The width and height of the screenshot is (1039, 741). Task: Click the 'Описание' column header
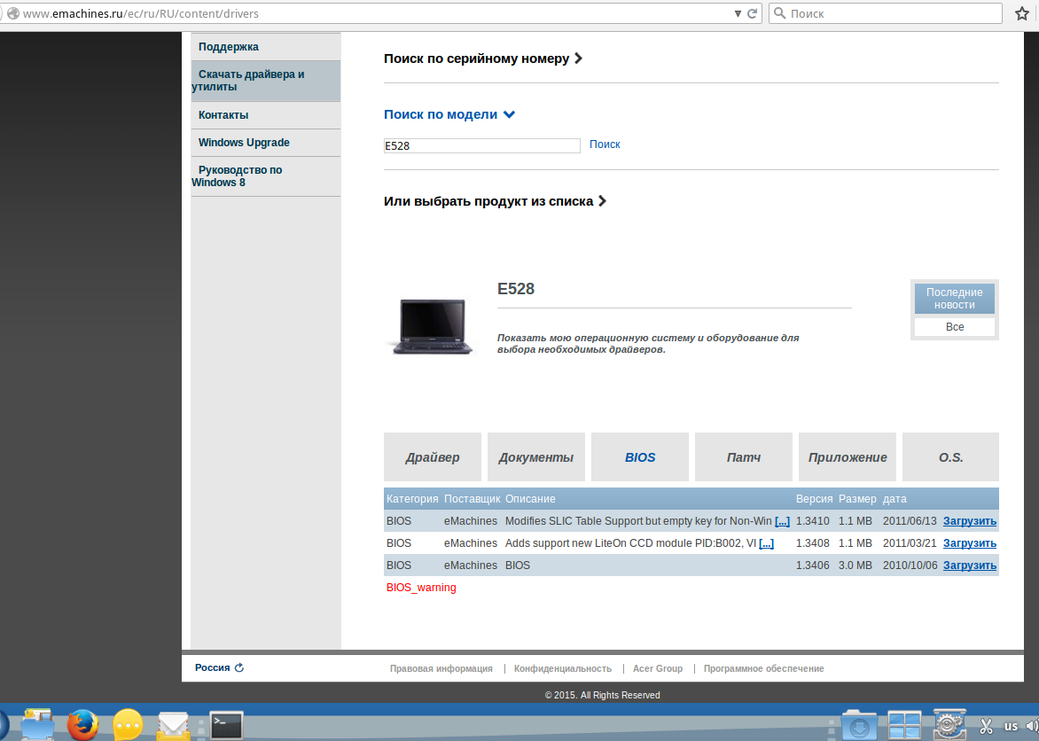(x=530, y=498)
